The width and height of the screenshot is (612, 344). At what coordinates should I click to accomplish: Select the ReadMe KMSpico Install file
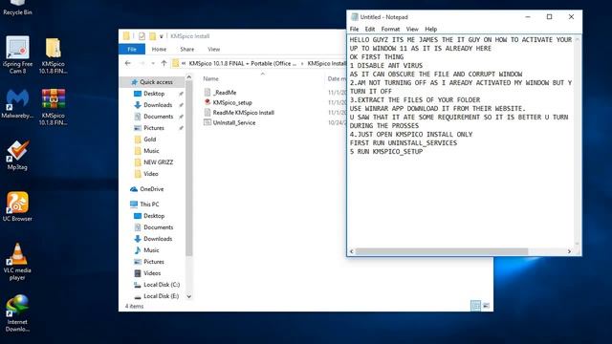239,113
